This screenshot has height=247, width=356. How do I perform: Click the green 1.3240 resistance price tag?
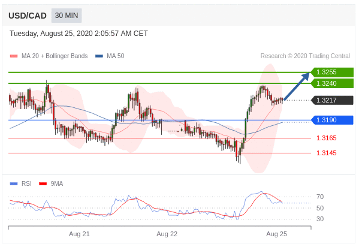click(x=332, y=83)
